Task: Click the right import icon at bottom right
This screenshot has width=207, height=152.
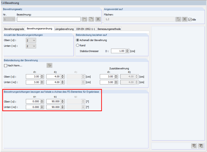Action: coord(201,146)
